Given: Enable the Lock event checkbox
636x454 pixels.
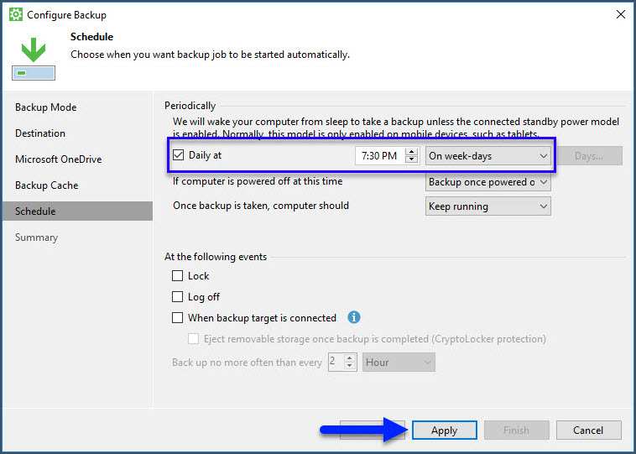Looking at the screenshot, I should click(x=177, y=276).
